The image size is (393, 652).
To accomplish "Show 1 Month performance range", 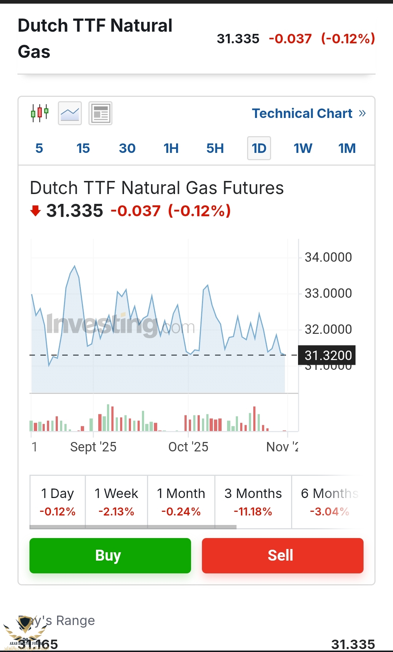I will click(181, 502).
